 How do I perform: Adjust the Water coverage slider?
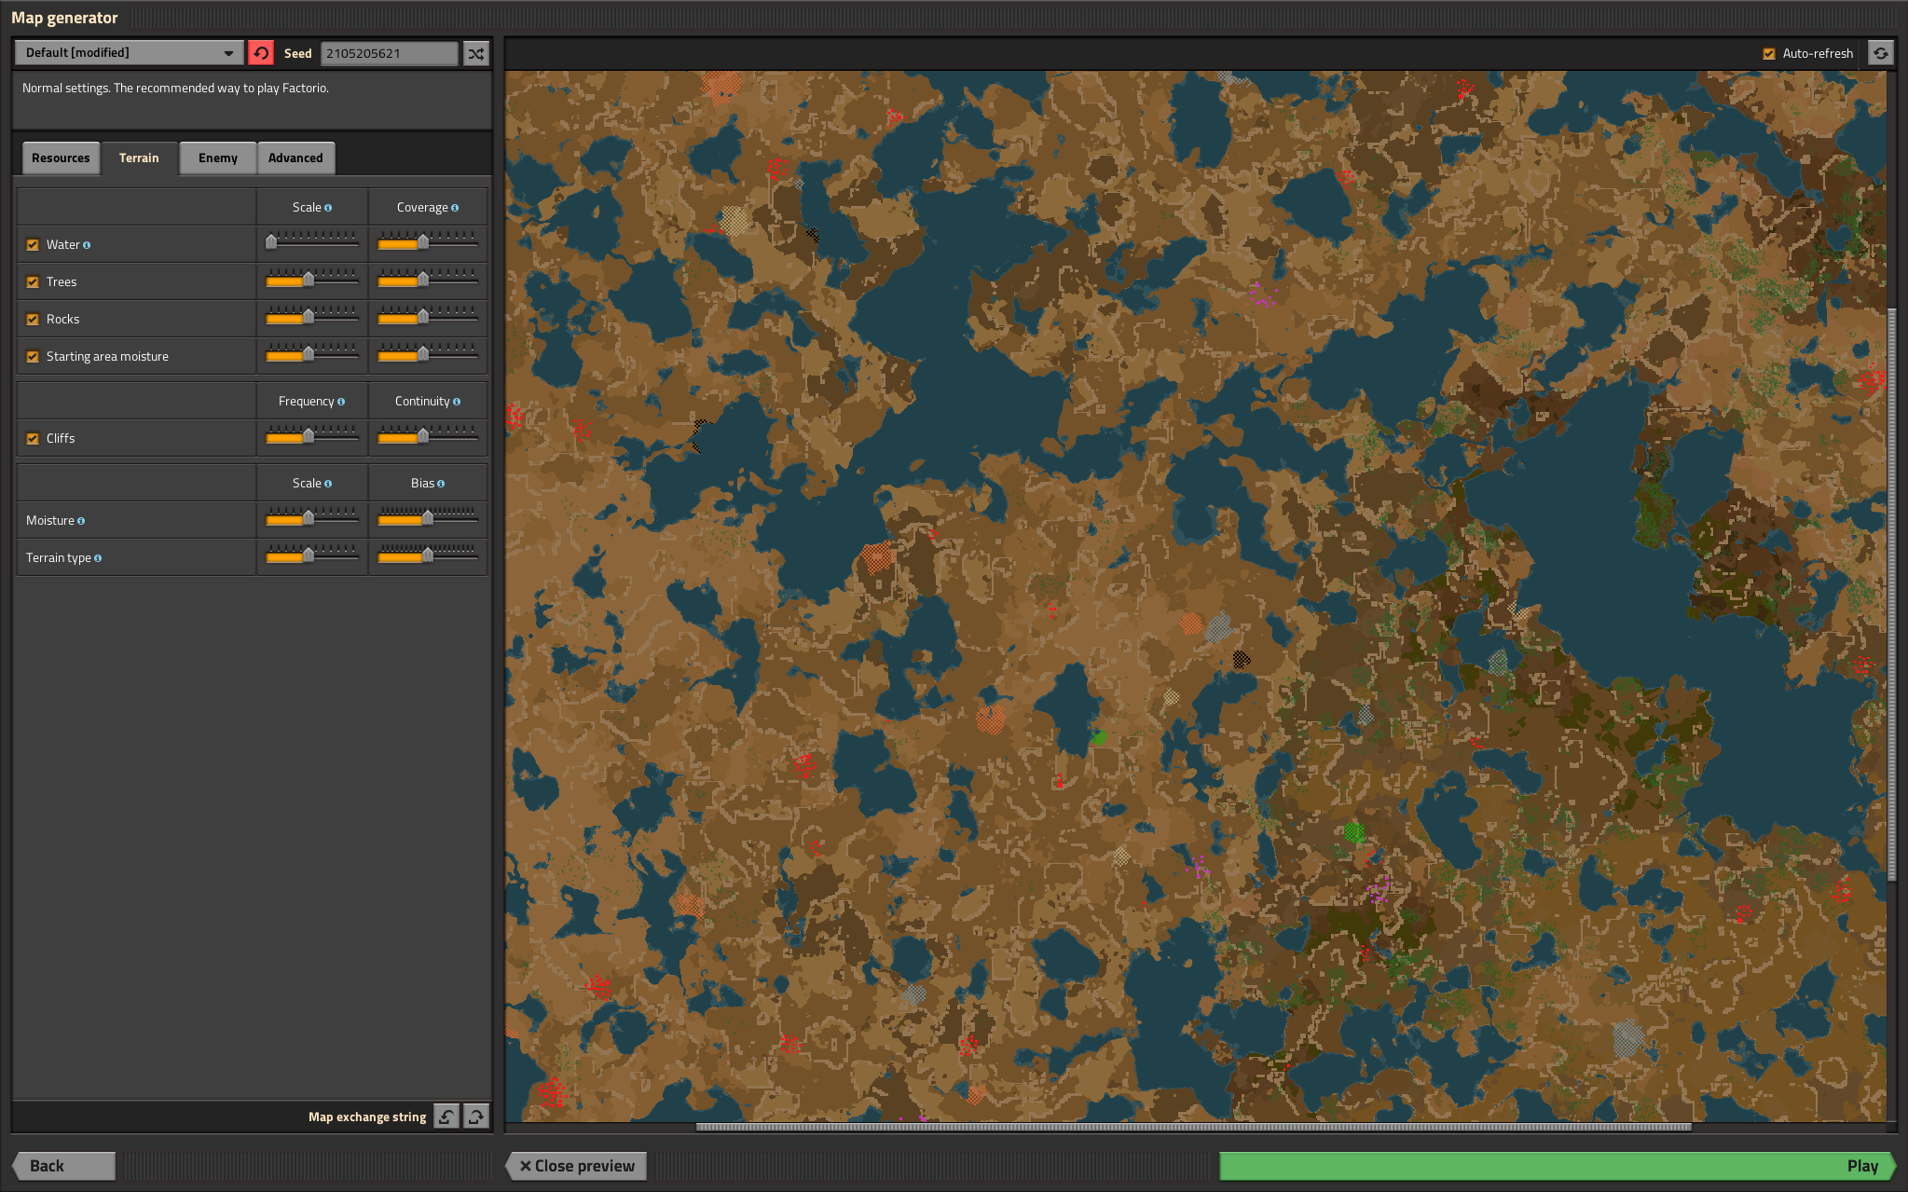click(428, 242)
